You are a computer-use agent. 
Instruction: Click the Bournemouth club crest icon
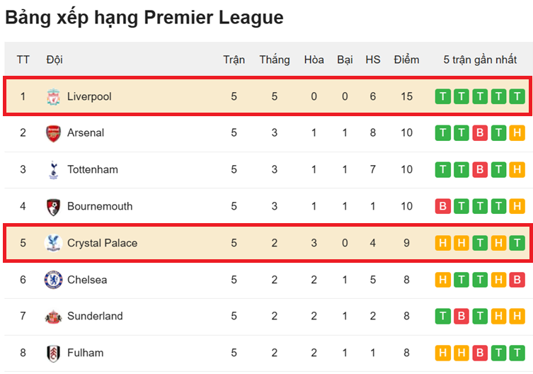pyautogui.click(x=53, y=207)
